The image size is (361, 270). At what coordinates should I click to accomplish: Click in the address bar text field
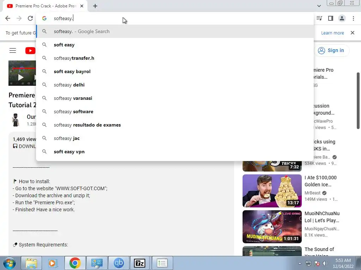tap(175, 18)
